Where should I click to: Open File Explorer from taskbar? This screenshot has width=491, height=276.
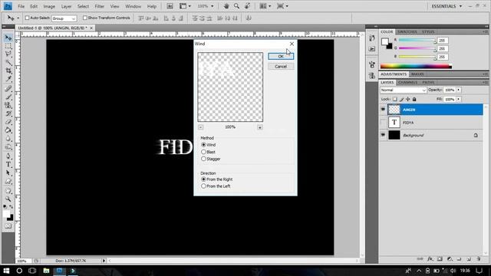point(46,271)
